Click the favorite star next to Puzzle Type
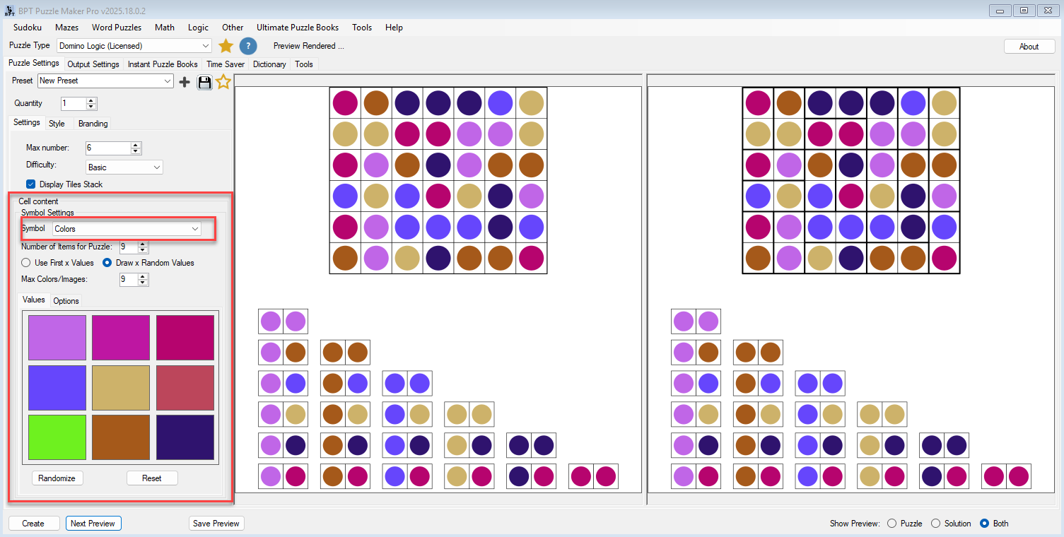This screenshot has height=537, width=1064. [225, 45]
